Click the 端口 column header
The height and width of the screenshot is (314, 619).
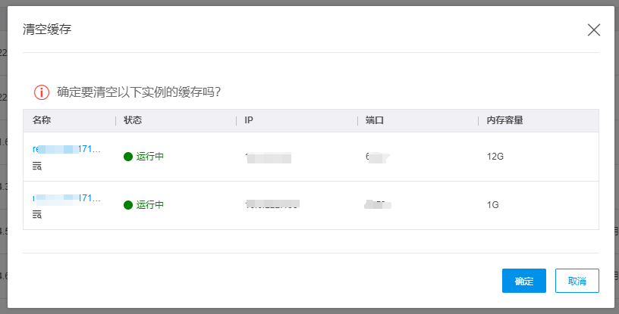click(x=374, y=120)
